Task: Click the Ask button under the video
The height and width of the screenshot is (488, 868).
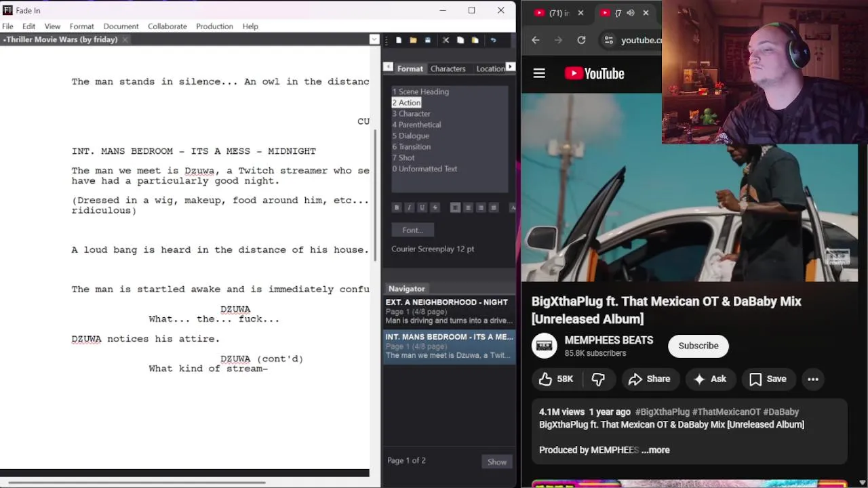Action: click(x=710, y=379)
